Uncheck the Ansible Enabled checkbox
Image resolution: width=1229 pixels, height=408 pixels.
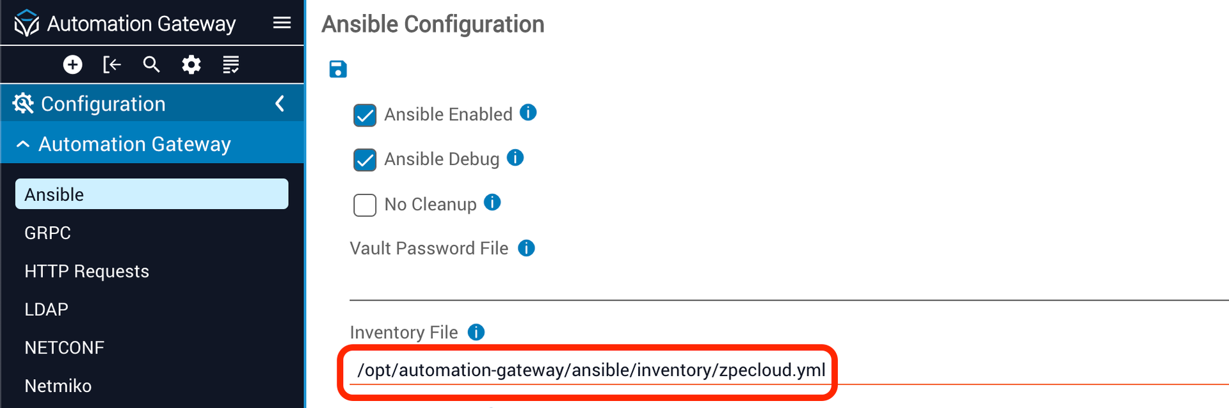pyautogui.click(x=365, y=115)
